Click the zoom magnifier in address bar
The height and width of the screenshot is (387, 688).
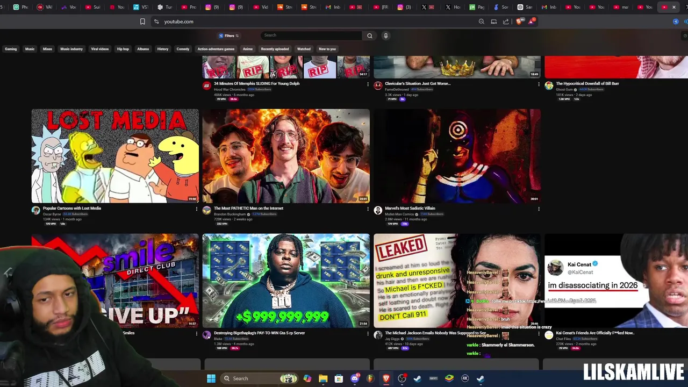pos(481,21)
